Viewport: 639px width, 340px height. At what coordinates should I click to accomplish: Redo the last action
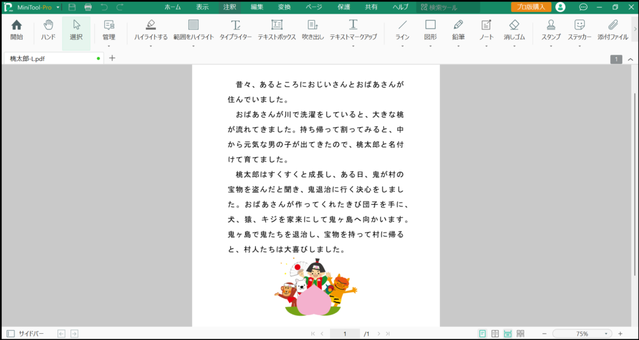[x=120, y=7]
